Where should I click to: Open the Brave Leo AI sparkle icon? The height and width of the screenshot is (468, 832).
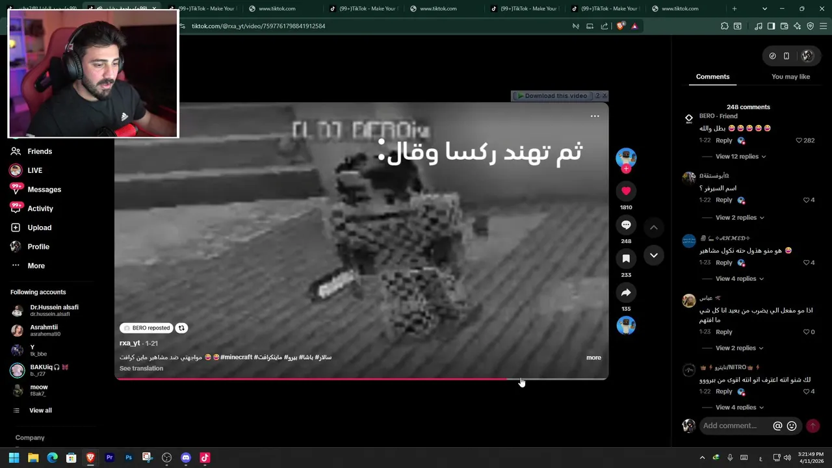click(797, 26)
